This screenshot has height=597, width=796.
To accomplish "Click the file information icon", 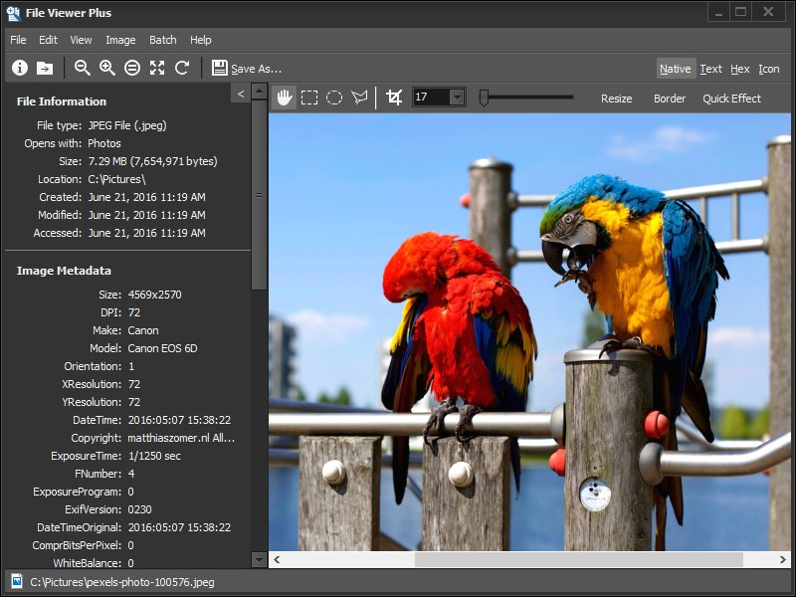I will coord(20,68).
